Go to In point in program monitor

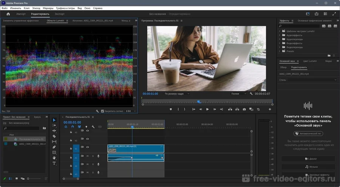click(x=194, y=109)
